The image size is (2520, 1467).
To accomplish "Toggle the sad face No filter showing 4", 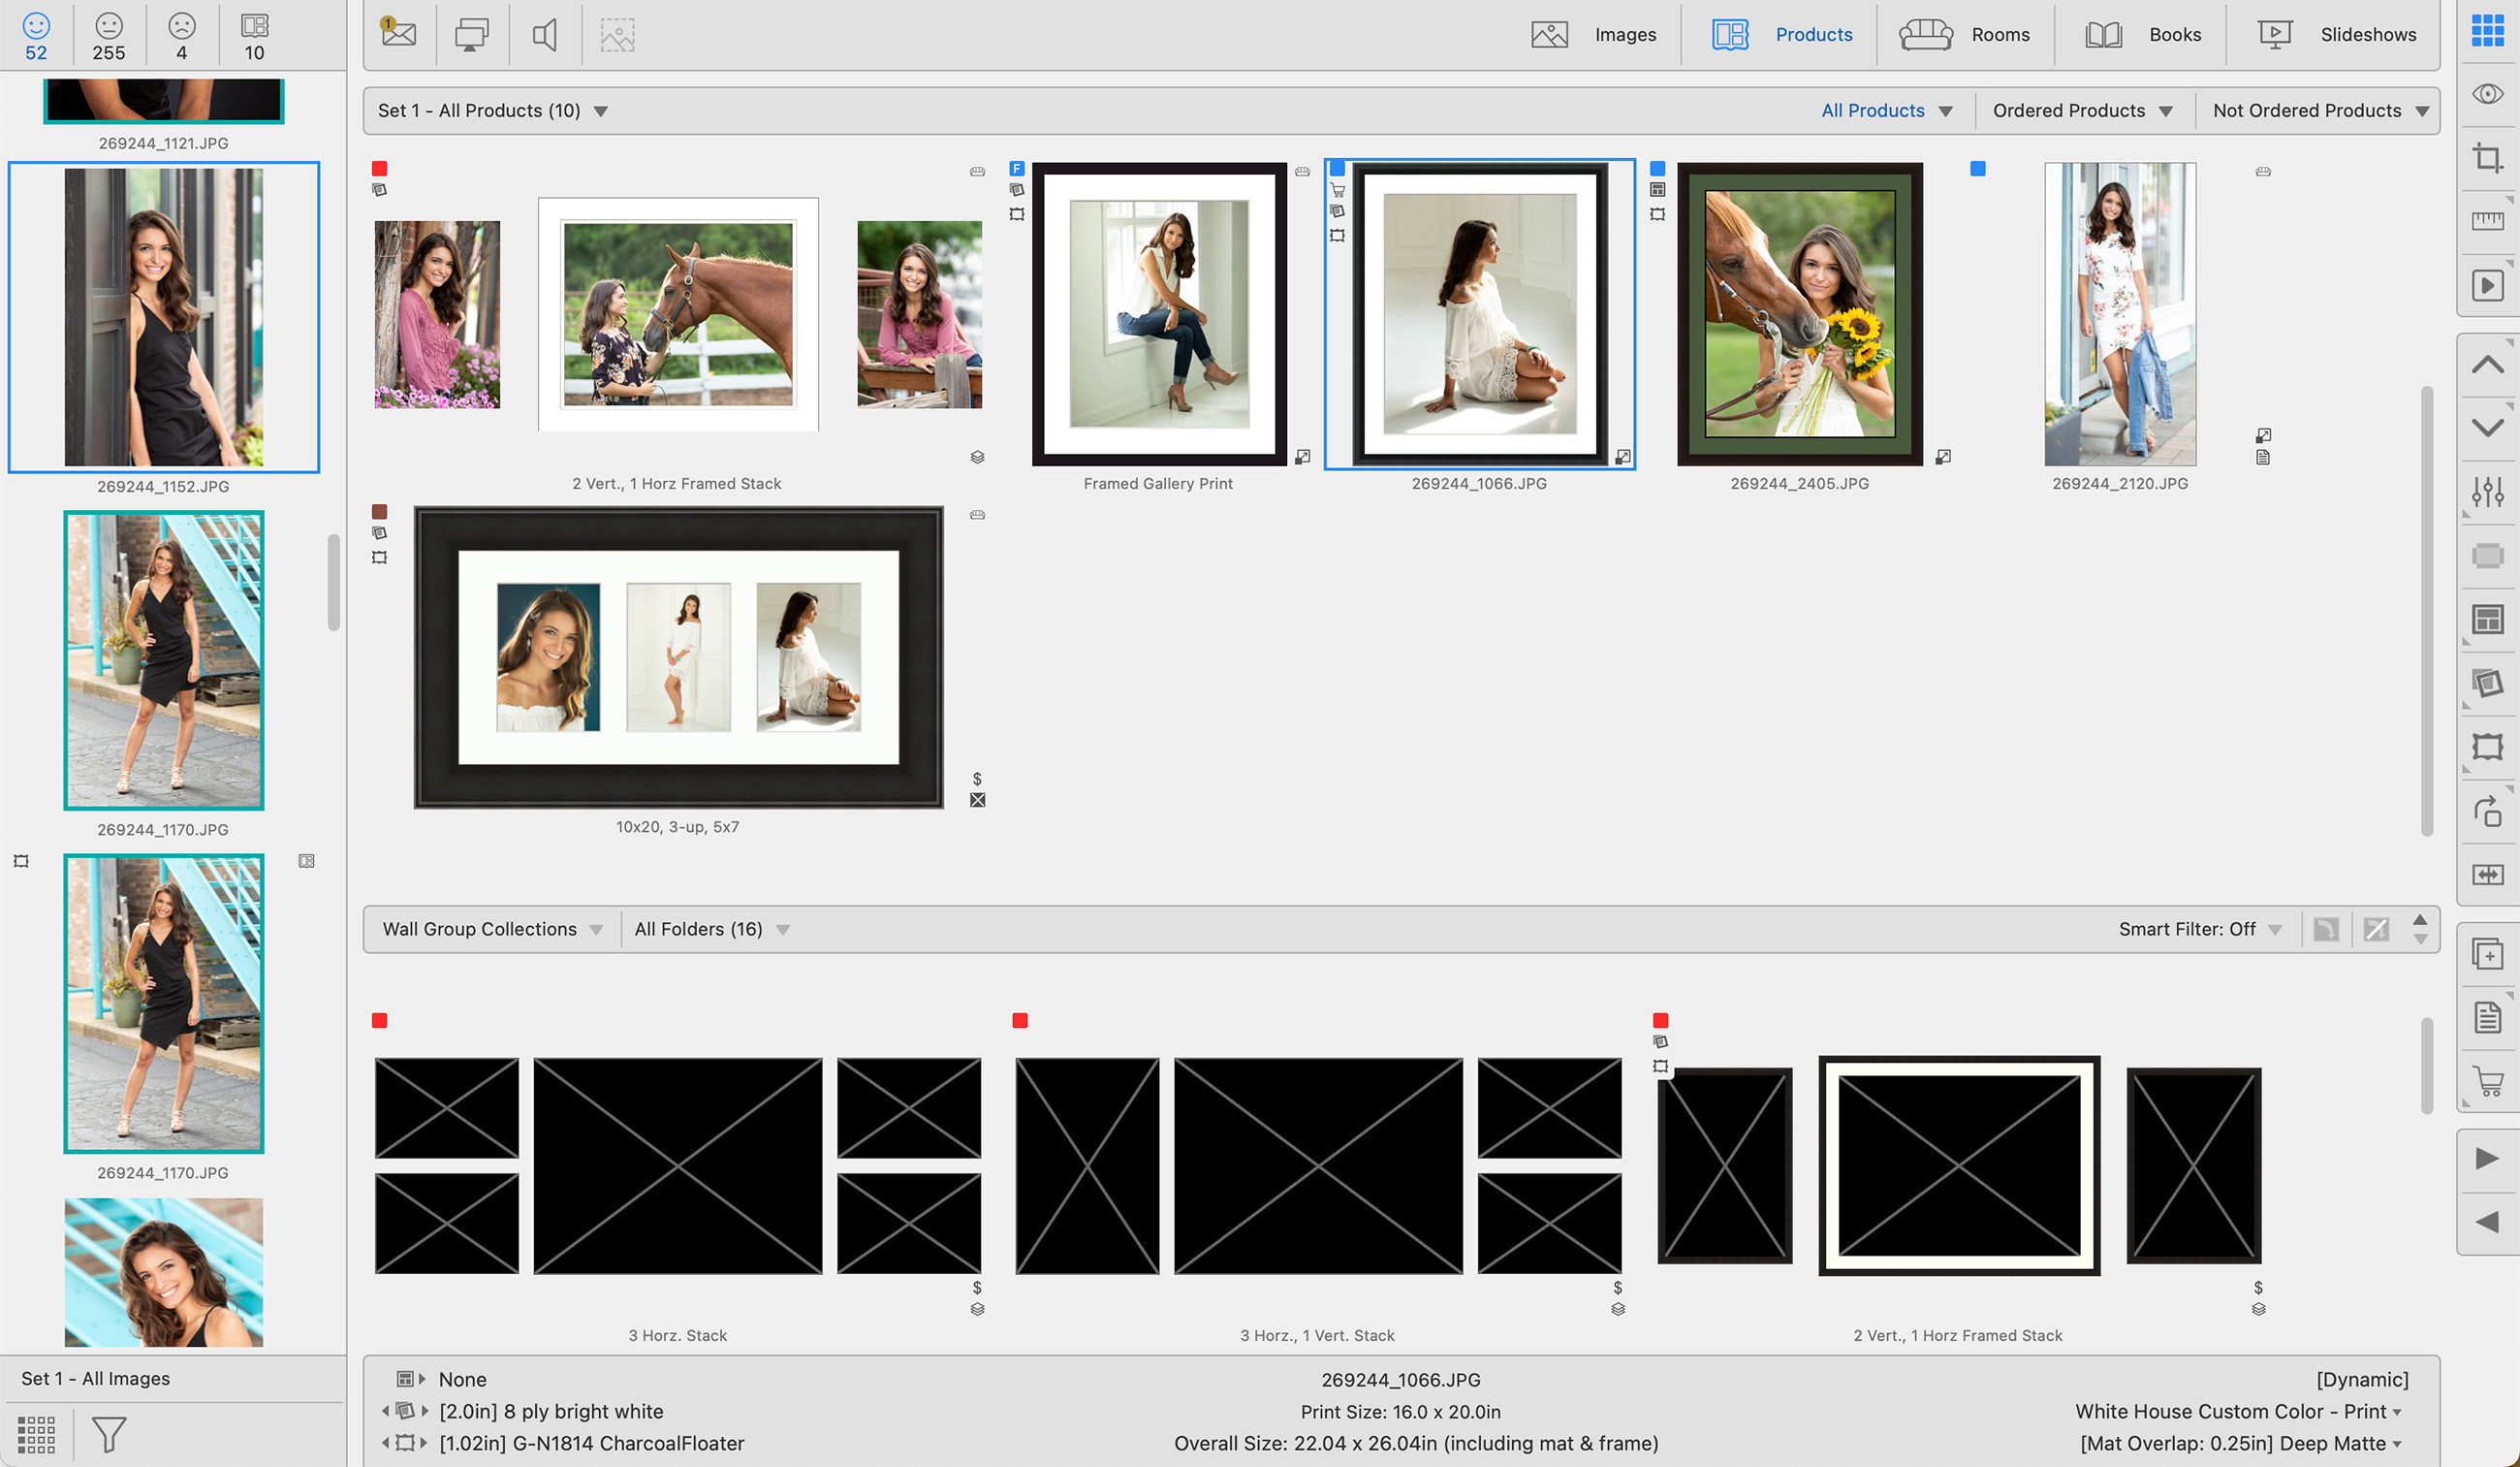I will 182,36.
